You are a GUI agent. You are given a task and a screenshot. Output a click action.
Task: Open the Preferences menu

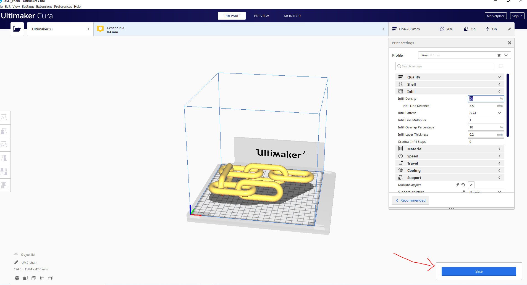[x=63, y=7]
